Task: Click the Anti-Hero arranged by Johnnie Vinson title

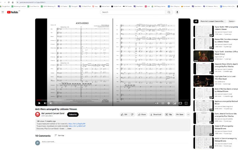Action: coord(56,109)
